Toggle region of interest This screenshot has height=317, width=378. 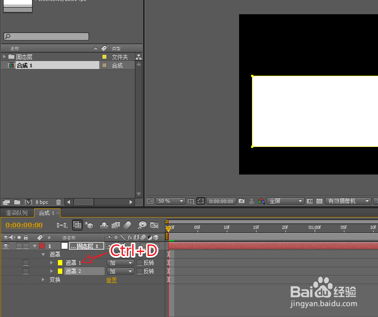[310, 201]
